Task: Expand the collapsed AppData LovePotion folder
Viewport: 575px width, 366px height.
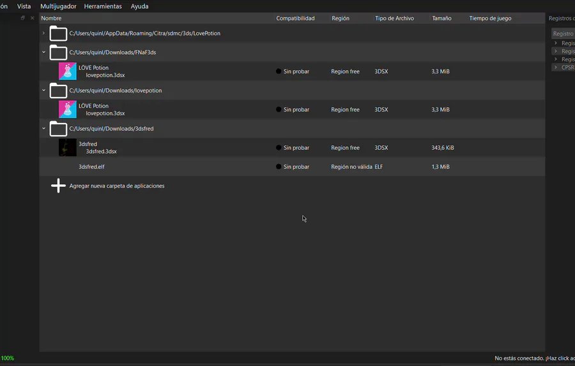Action: (x=43, y=33)
